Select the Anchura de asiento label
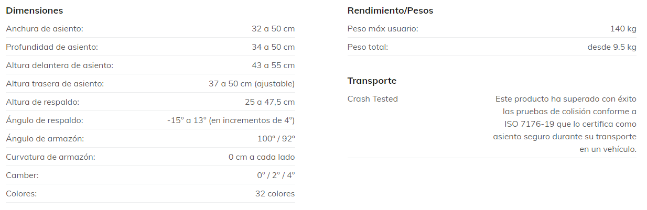 coord(45,29)
